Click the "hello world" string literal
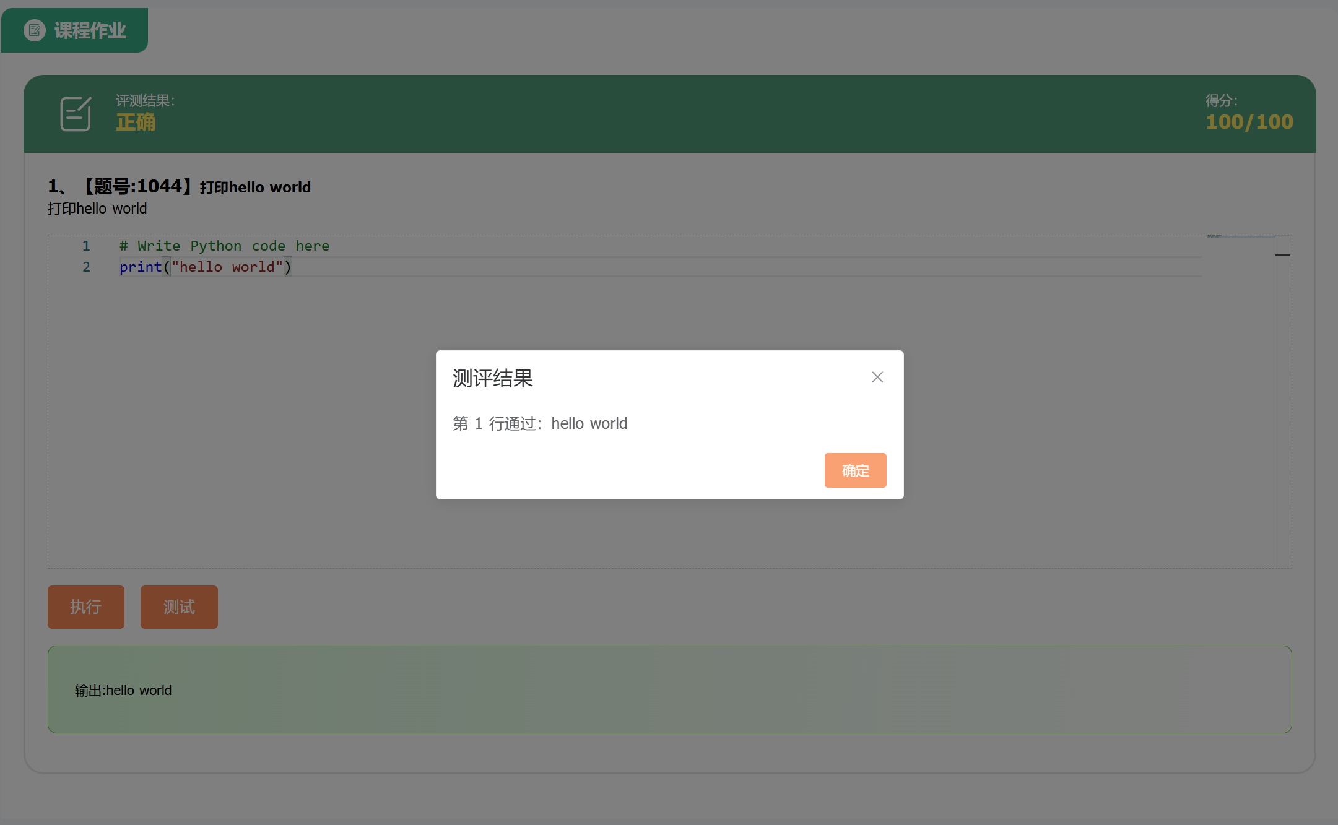Viewport: 1338px width, 825px height. click(x=227, y=267)
